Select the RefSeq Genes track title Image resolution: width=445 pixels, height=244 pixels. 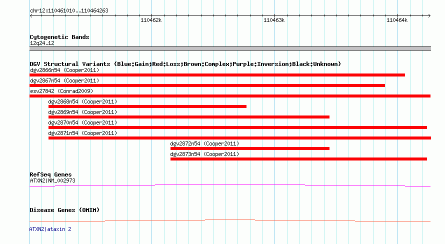[50, 174]
